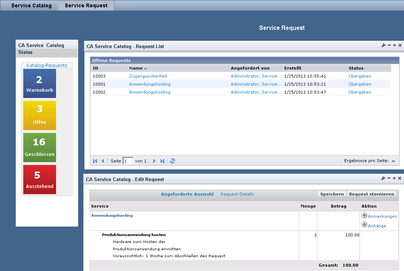
Task: Refresh the open requests list
Action: coord(173,161)
